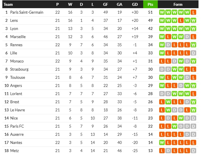Open the Marseille team link
This screenshot has width=202, height=157.
pos(18,37)
